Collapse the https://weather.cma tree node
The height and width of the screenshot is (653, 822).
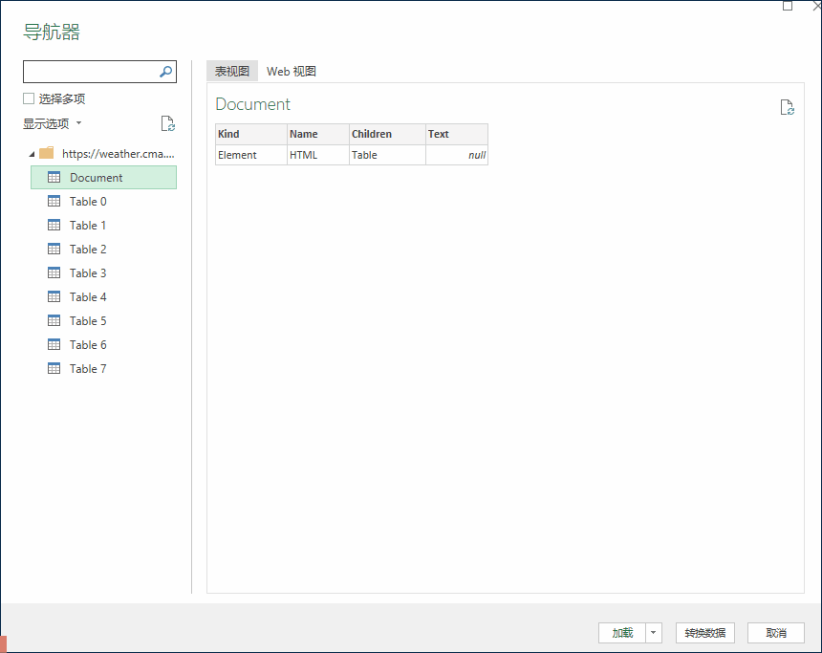(31, 153)
